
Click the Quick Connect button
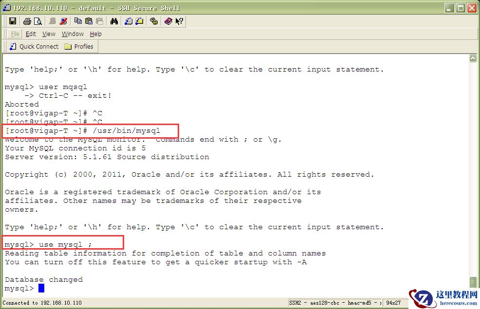34,47
